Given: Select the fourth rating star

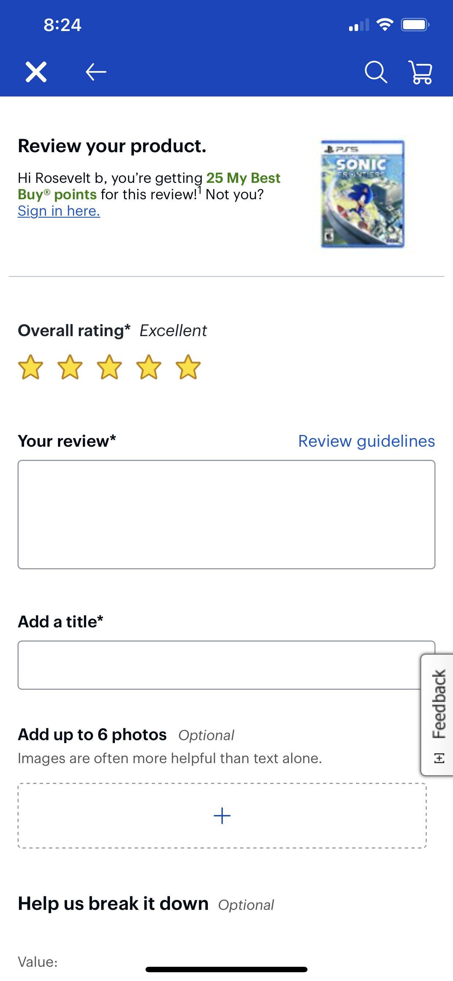Looking at the screenshot, I should (x=148, y=367).
